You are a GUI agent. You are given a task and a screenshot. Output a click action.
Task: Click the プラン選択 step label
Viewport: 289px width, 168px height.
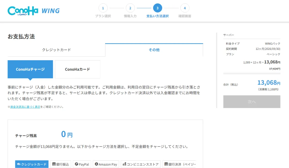coord(103,16)
